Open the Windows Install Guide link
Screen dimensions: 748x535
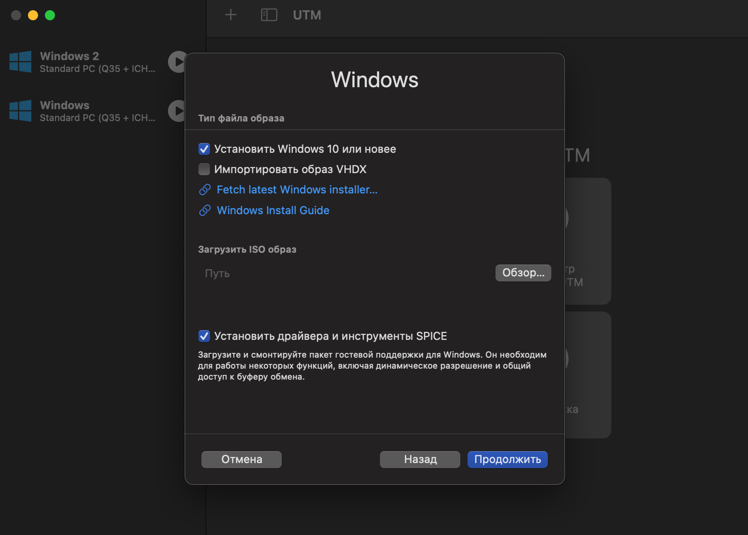(x=273, y=210)
